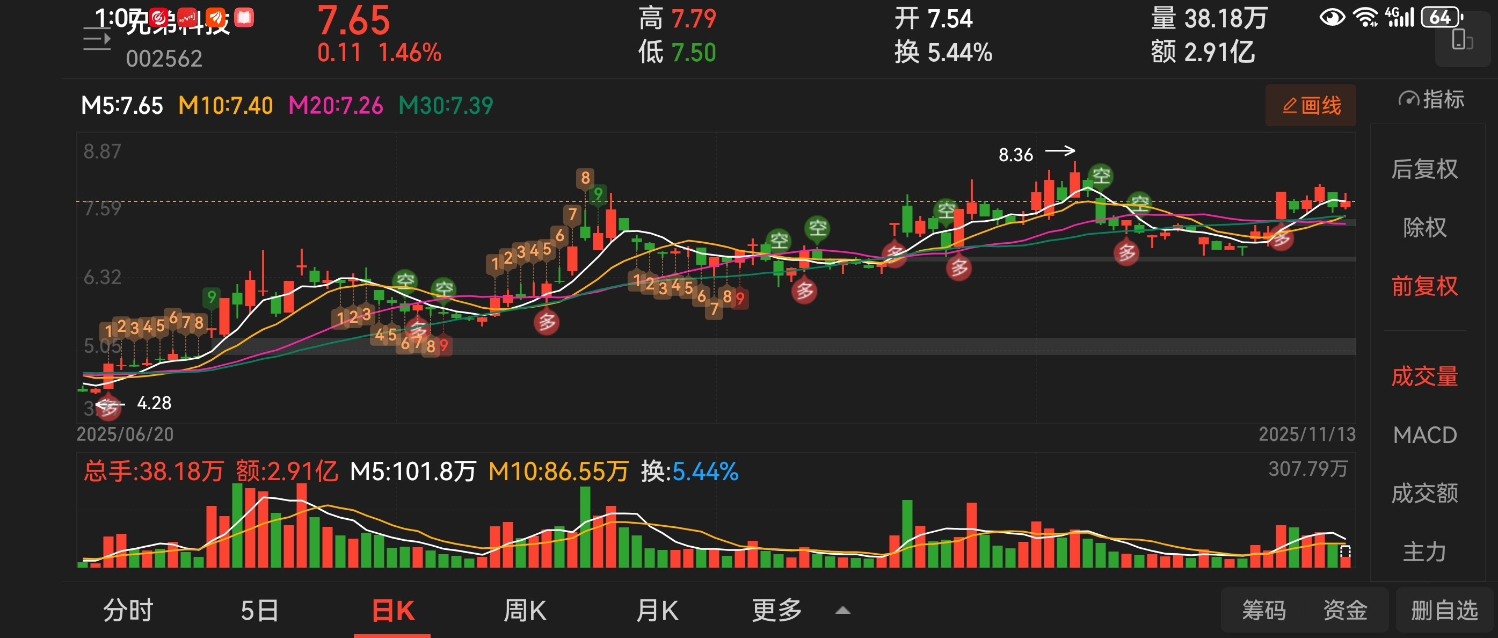Switch to the 周K weekly tab

click(x=525, y=611)
